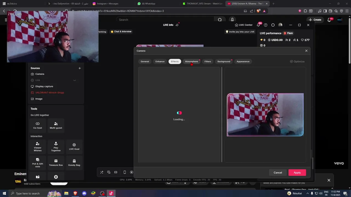Click the Apply button

(297, 173)
